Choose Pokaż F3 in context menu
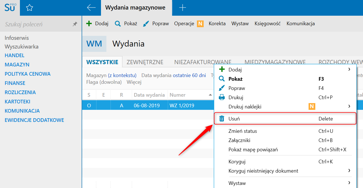The image size is (363, 188). [x=285, y=79]
